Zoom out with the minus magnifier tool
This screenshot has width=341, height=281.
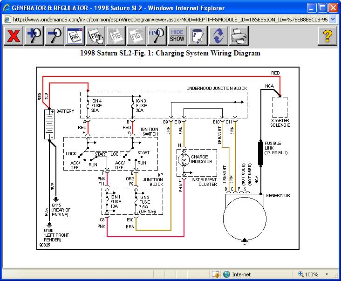coord(55,36)
